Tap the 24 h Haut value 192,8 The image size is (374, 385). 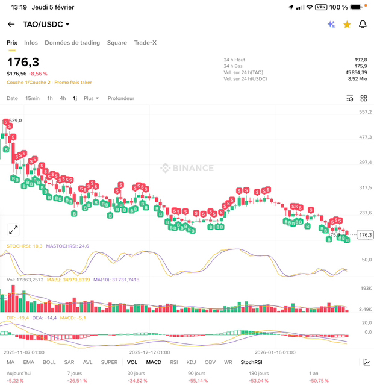(x=361, y=60)
